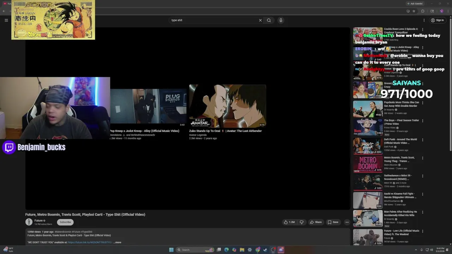The height and width of the screenshot is (254, 452).
Task: Click the Ask Gemini button
Action: (415, 4)
